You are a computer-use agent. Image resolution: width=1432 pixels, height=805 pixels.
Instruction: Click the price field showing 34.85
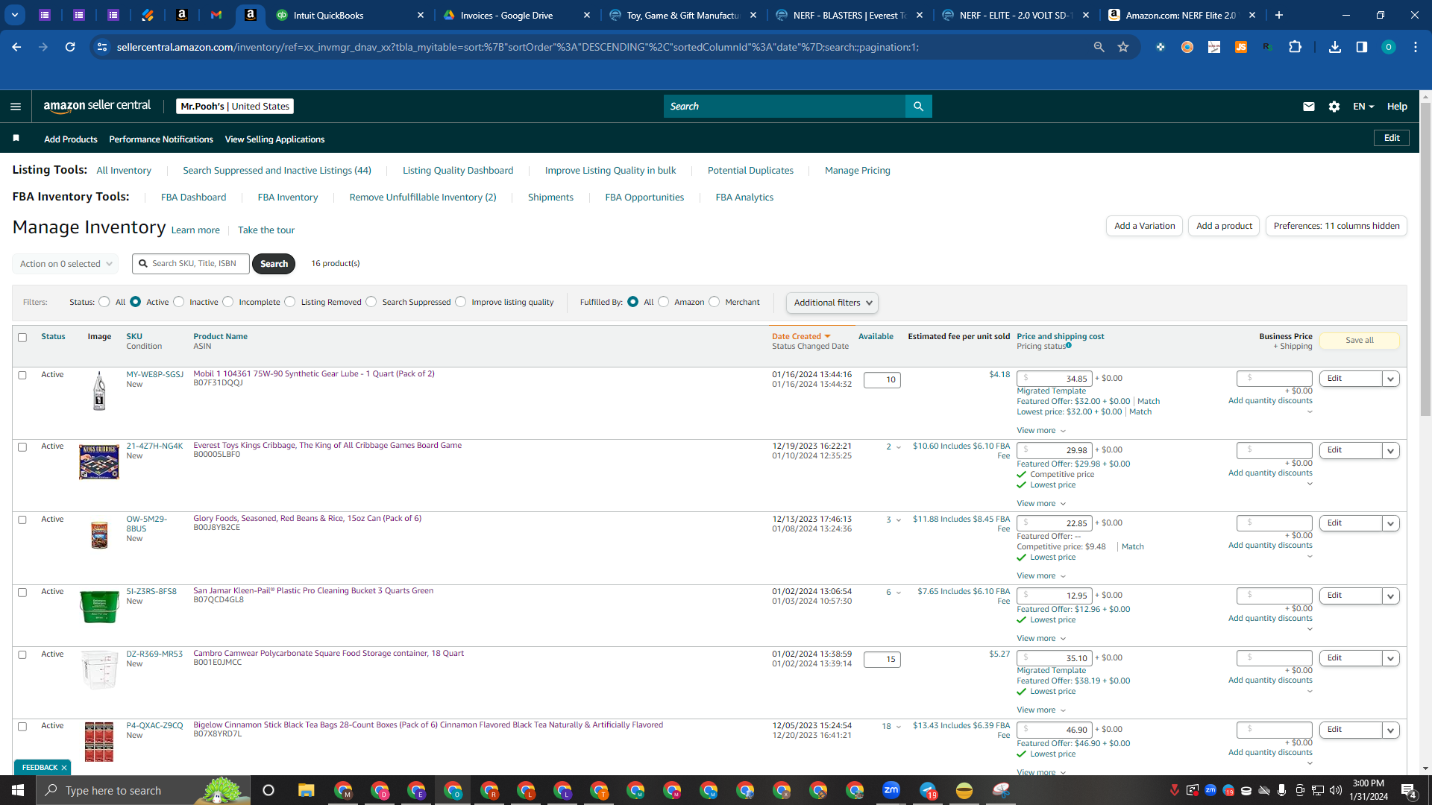pyautogui.click(x=1055, y=379)
